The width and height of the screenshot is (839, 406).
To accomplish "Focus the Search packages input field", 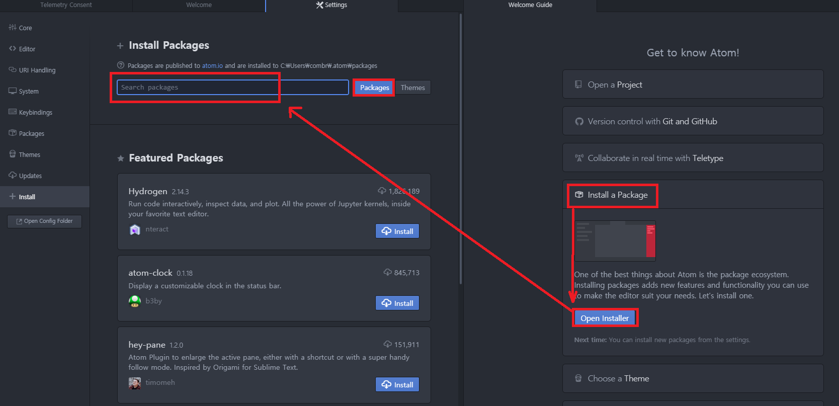I will 233,87.
